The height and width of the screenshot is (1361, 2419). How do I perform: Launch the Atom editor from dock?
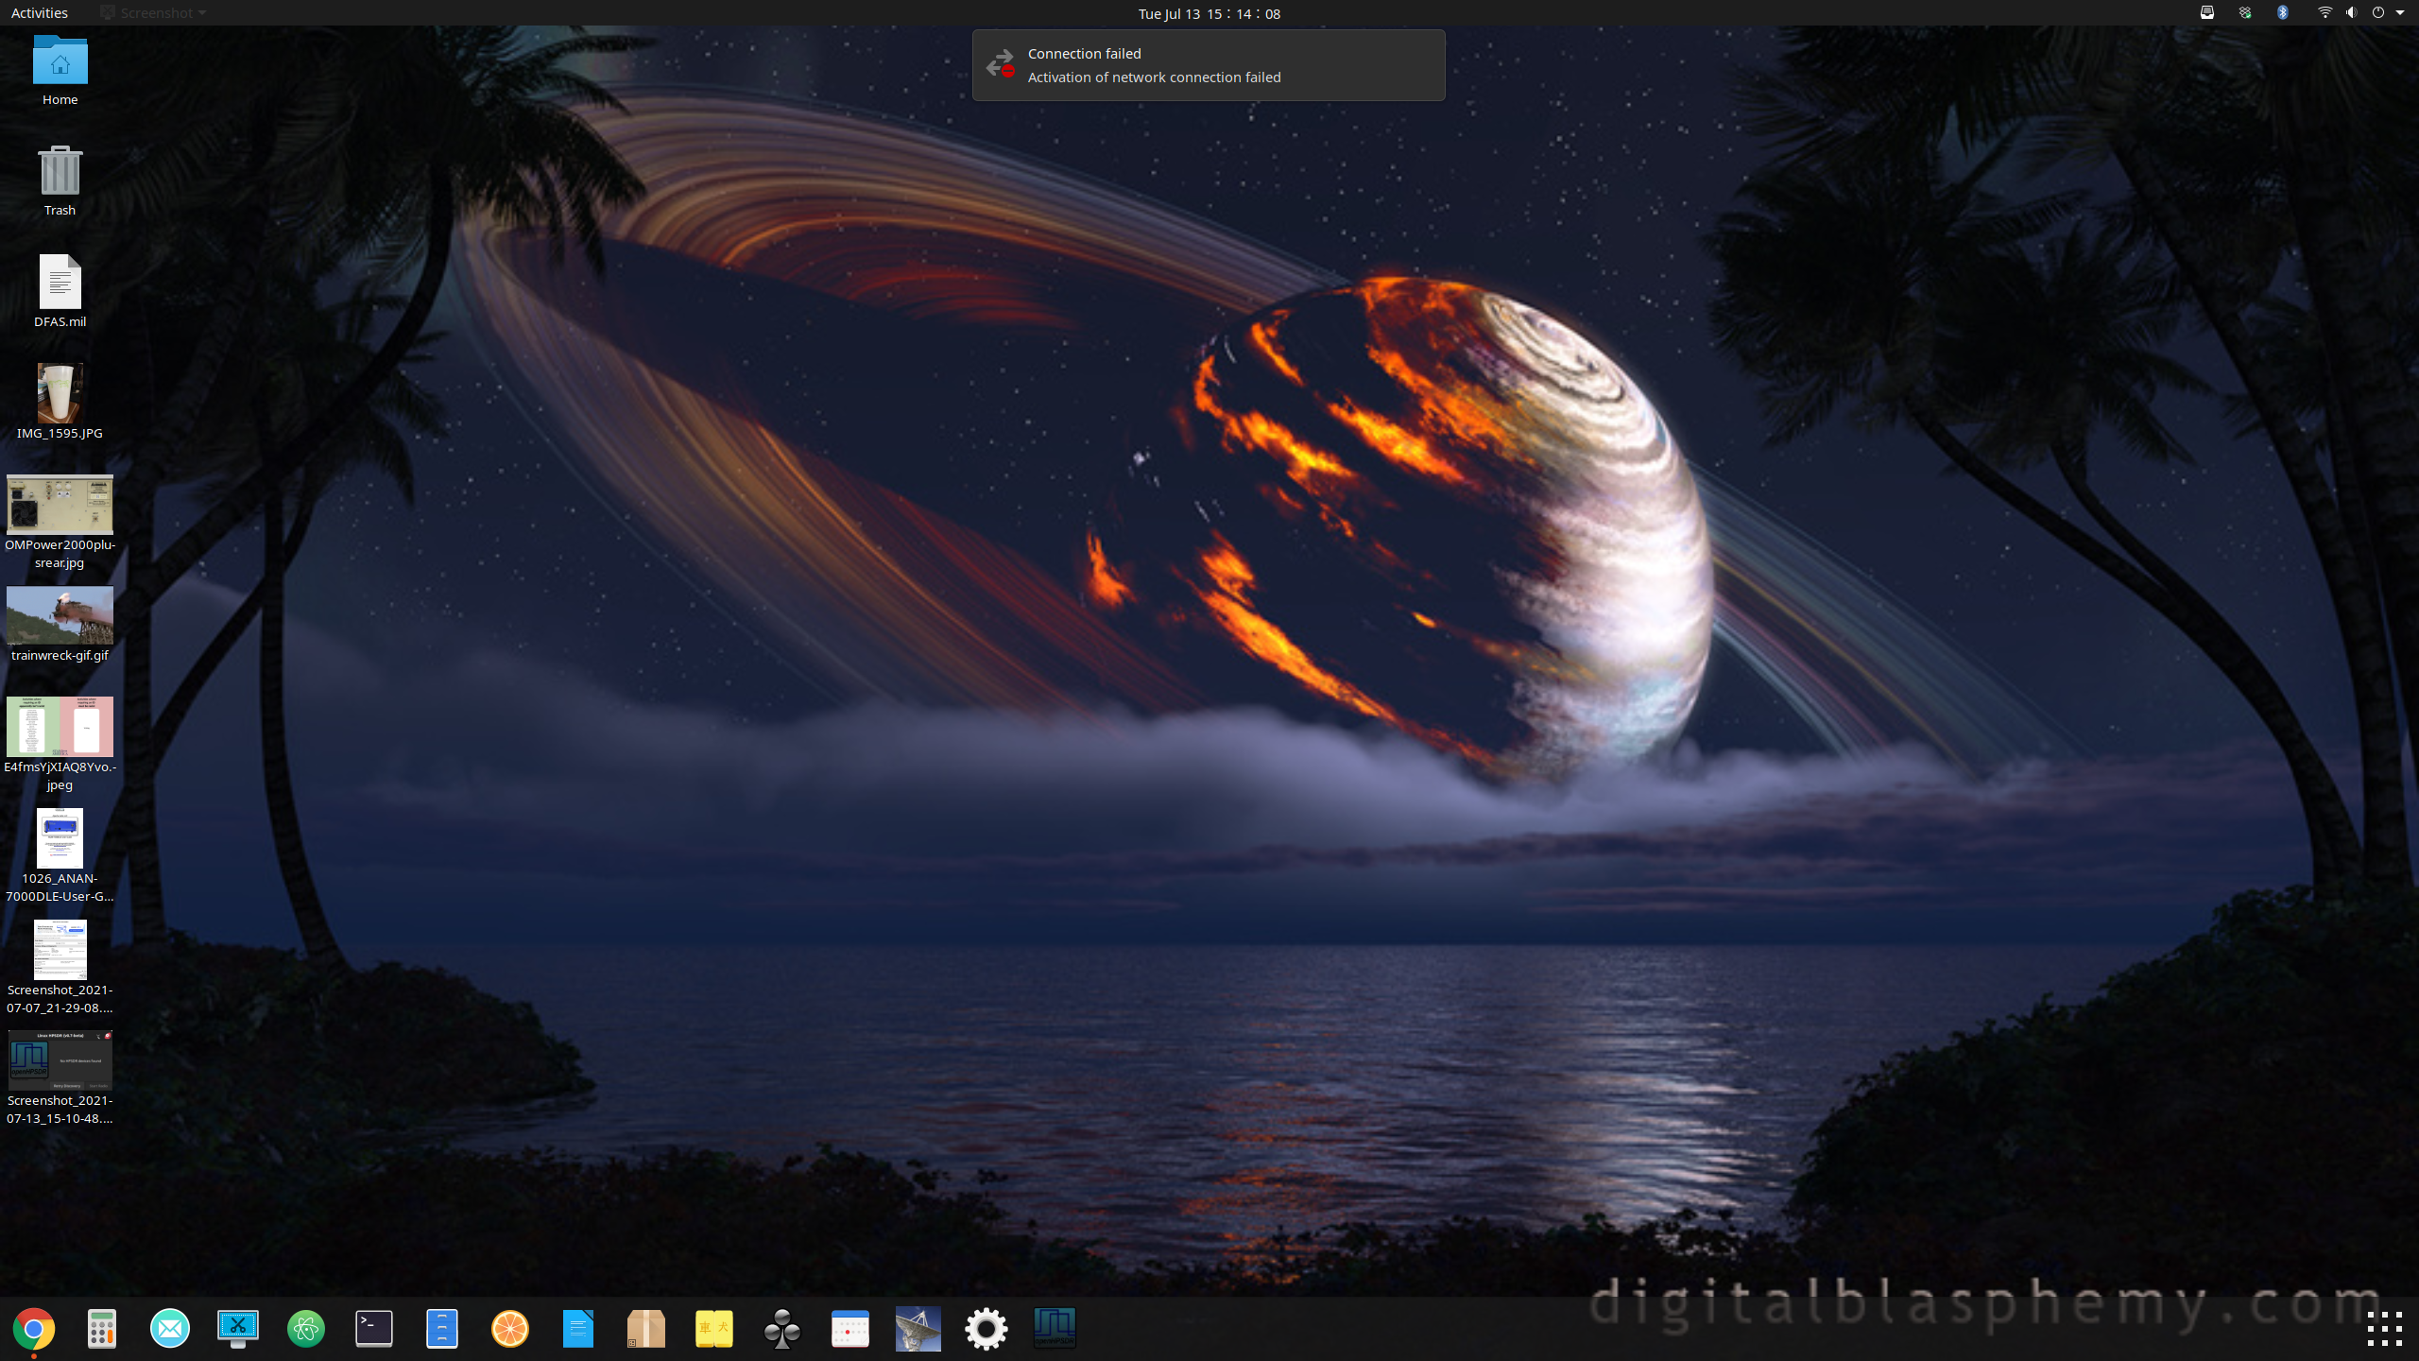[x=306, y=1329]
